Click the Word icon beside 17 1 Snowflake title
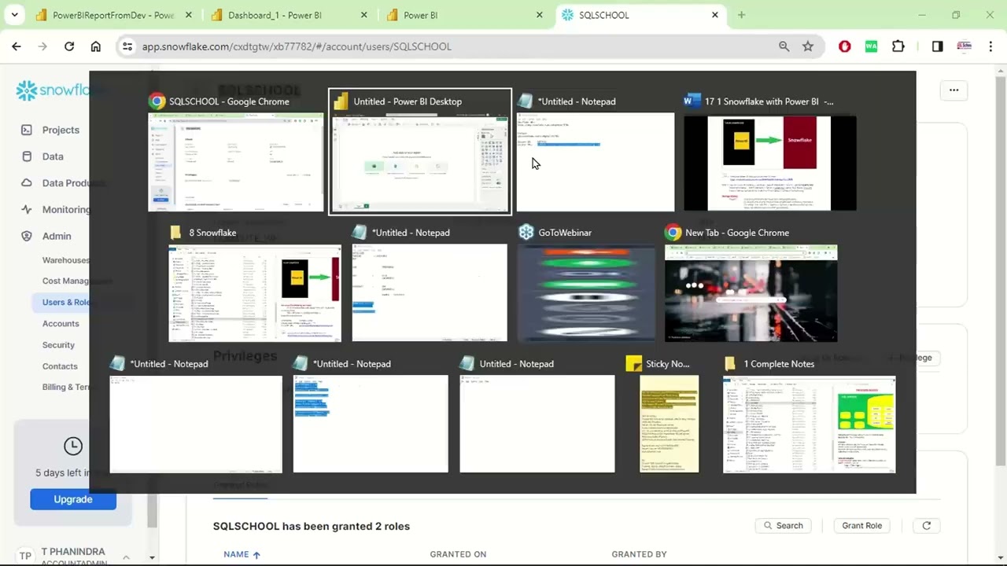Viewport: 1007px width, 566px height. coord(692,101)
